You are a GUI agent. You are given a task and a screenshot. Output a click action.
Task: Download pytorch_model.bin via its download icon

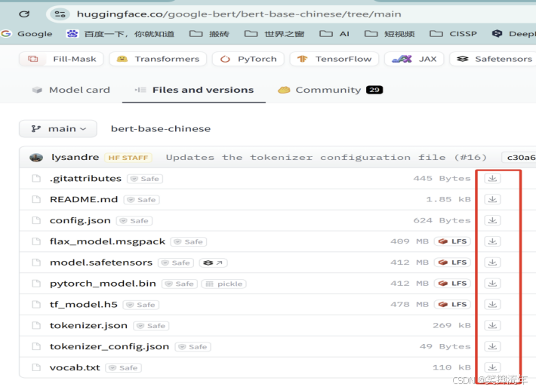tap(492, 284)
